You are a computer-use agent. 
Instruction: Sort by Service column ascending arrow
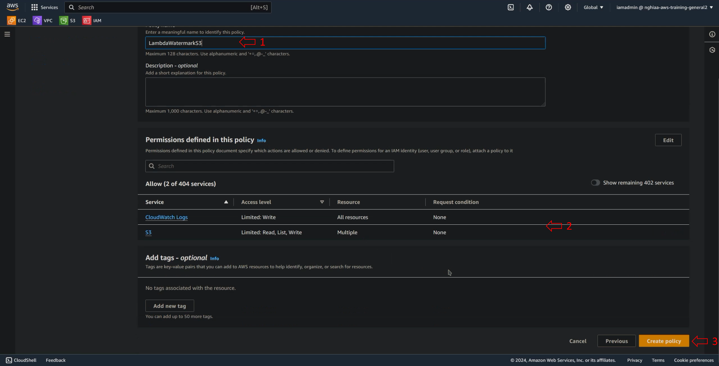[x=226, y=202]
